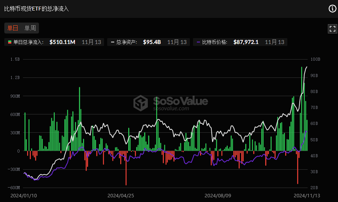Click the white line marker for 总净资产
This screenshot has width=338, height=202.
pyautogui.click(x=113, y=42)
